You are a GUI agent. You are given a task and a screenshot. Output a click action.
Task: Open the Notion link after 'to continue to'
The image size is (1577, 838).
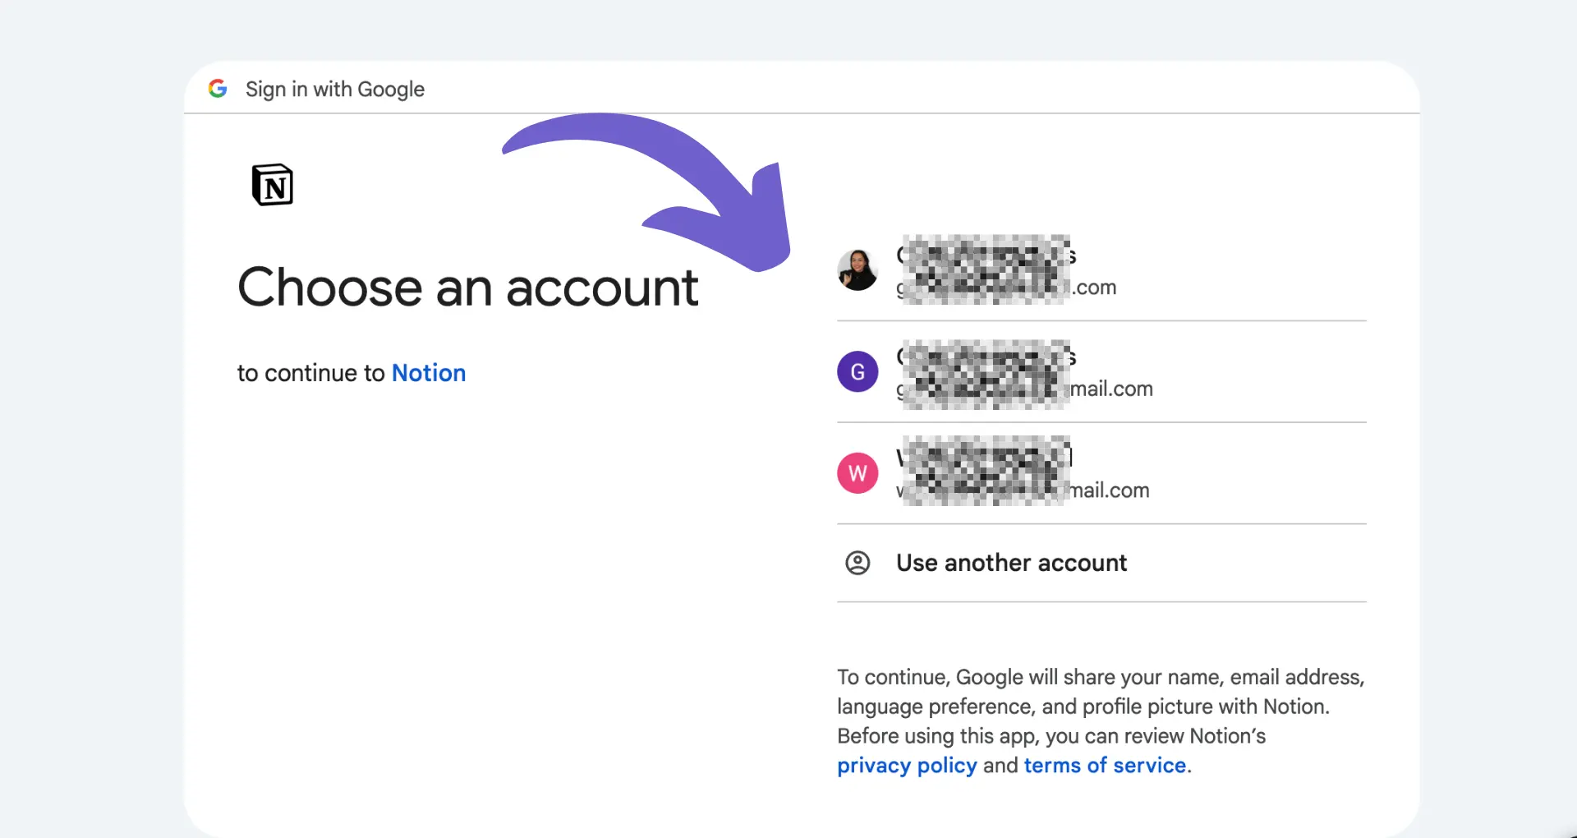click(x=429, y=373)
